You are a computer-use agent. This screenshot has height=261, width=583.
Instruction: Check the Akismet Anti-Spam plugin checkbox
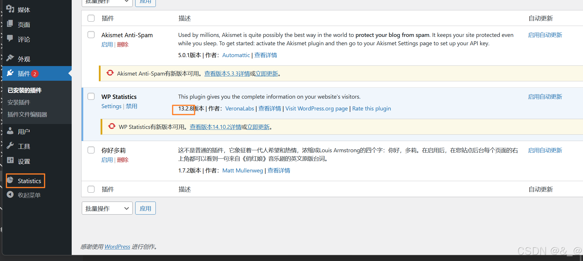91,35
